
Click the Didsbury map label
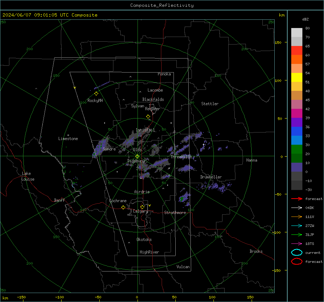click(136, 161)
